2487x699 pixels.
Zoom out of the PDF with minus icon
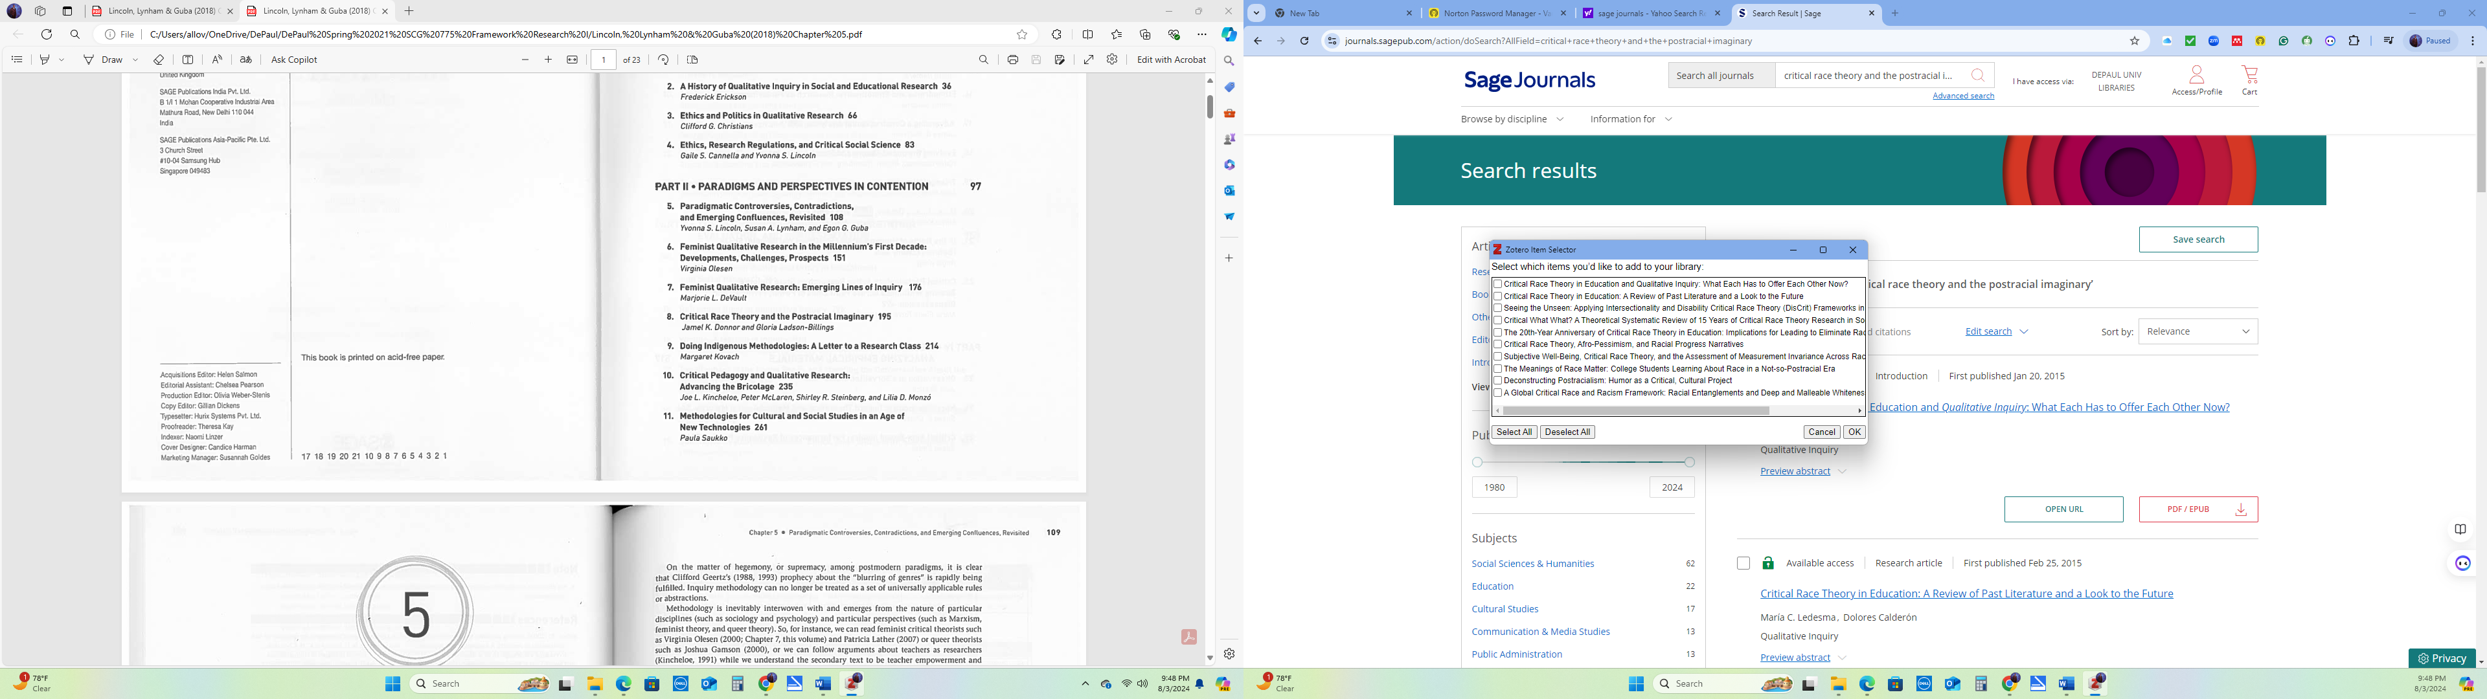(525, 60)
